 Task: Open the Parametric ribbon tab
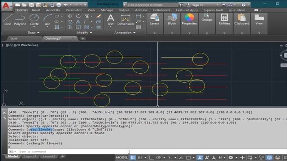(x=74, y=10)
